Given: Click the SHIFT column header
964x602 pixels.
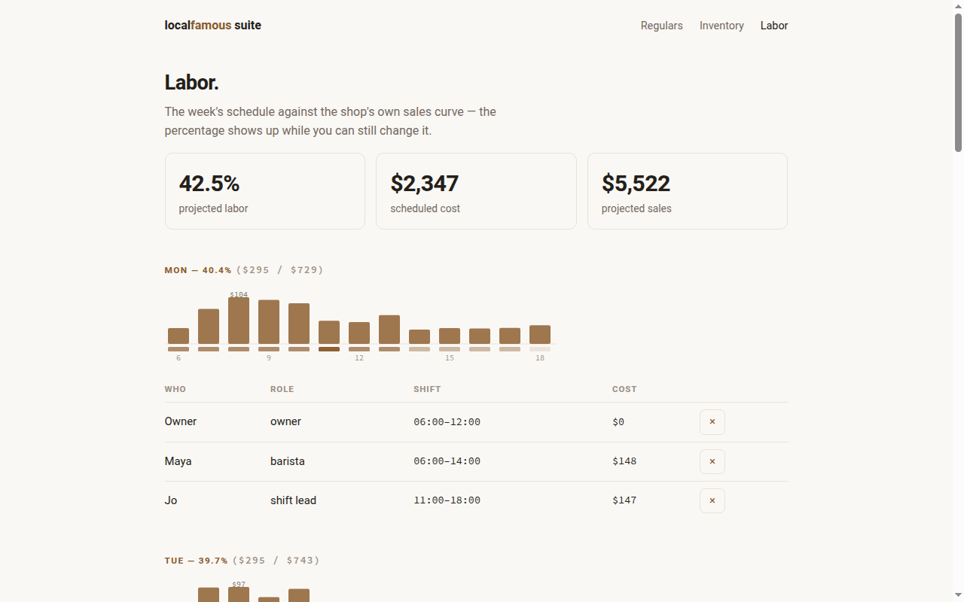Looking at the screenshot, I should 427,389.
